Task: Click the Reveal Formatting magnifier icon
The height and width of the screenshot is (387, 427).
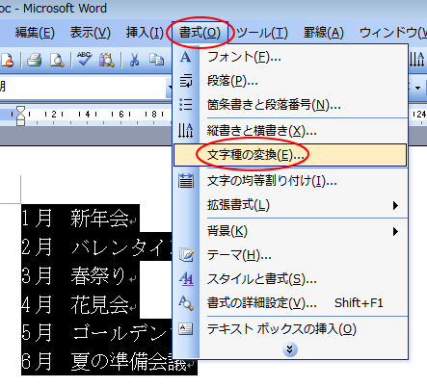Action: [186, 303]
